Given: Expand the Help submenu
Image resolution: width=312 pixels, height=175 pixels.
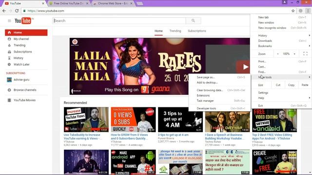Looking at the screenshot, I should point(281,98).
